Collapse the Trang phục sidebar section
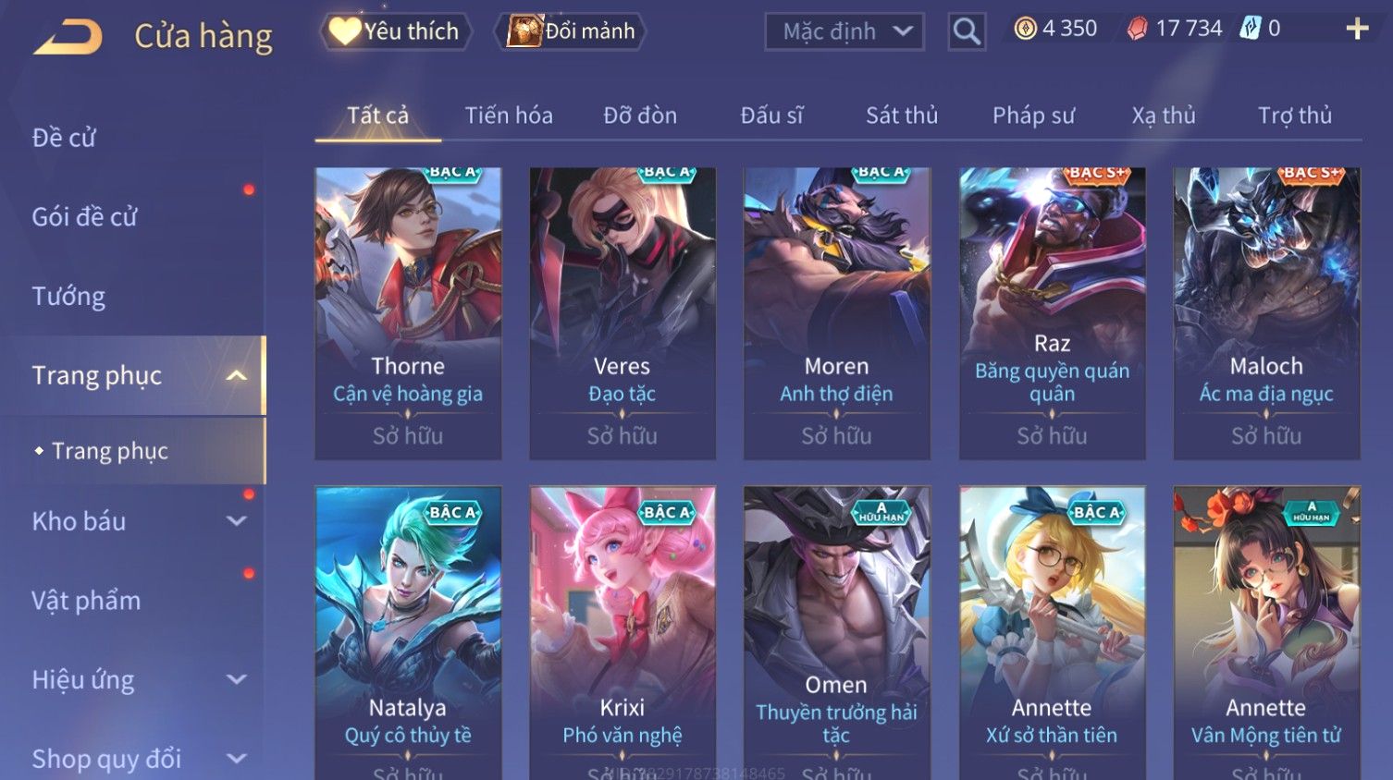The image size is (1393, 780). [x=237, y=375]
